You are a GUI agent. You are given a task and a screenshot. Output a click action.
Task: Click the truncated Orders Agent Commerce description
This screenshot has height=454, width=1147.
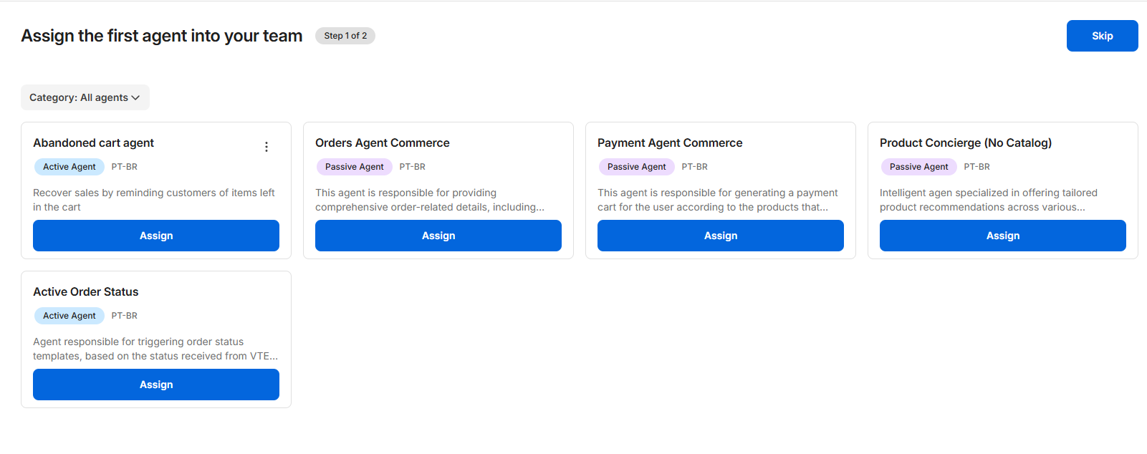point(430,200)
